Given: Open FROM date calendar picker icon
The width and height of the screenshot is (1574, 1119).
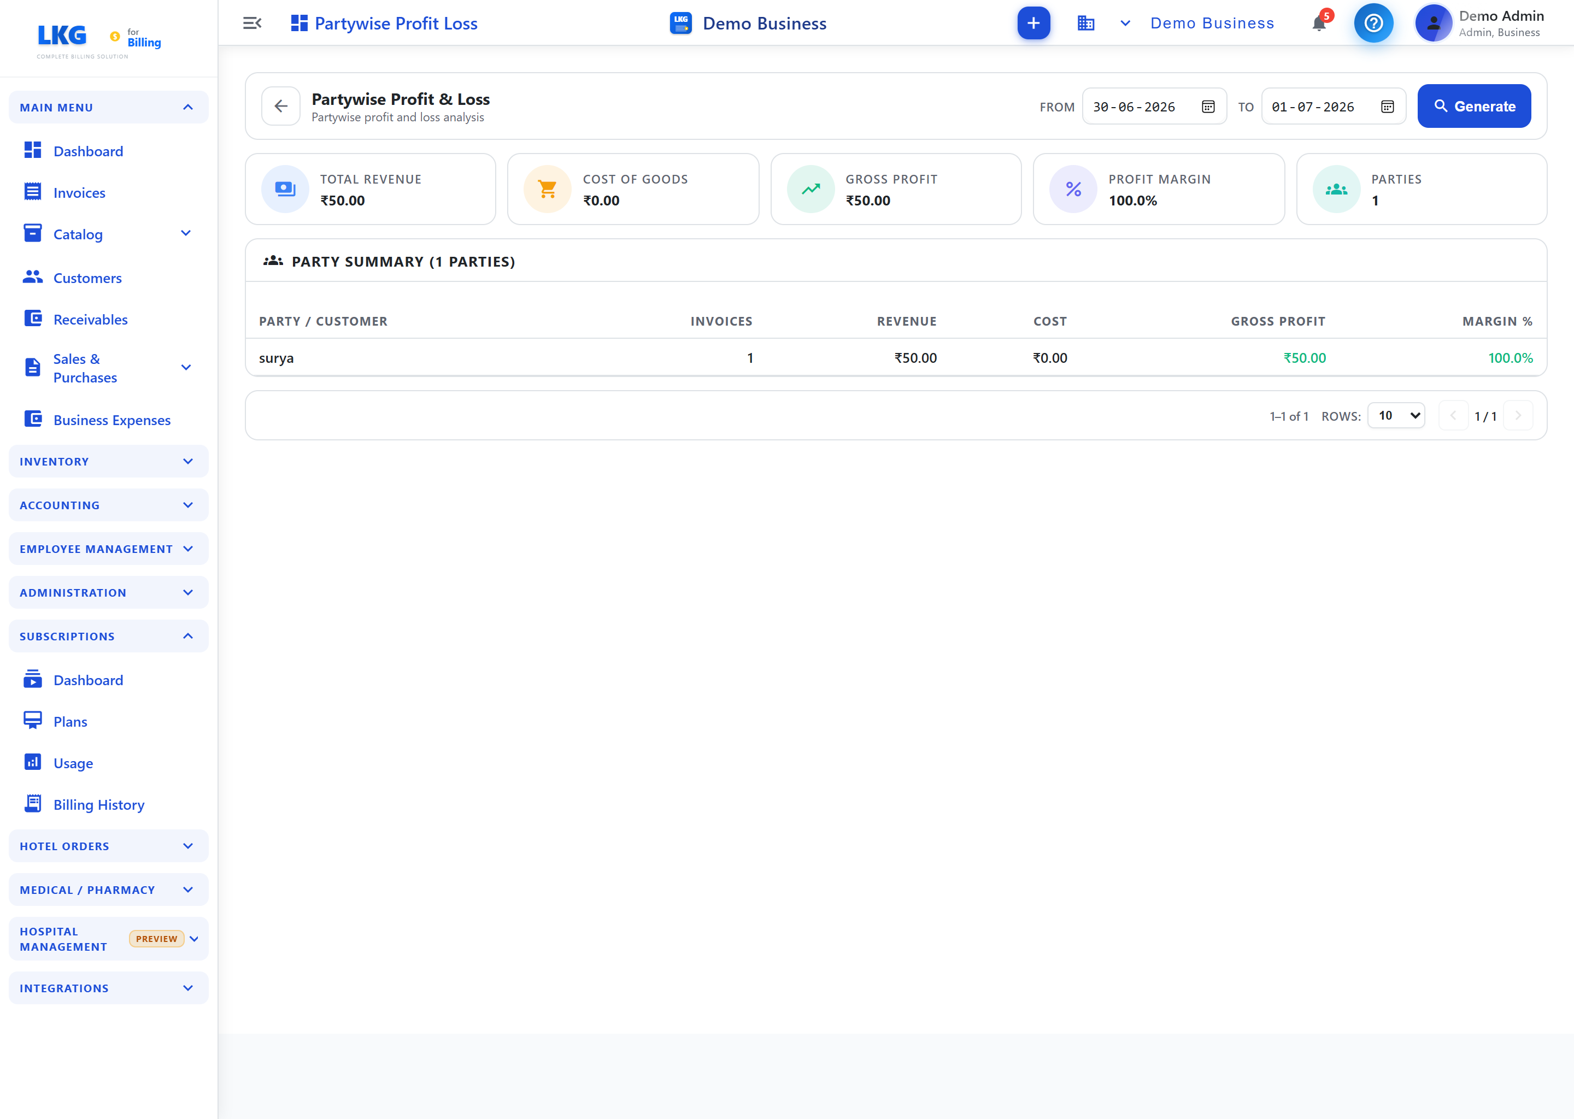Looking at the screenshot, I should (x=1208, y=107).
